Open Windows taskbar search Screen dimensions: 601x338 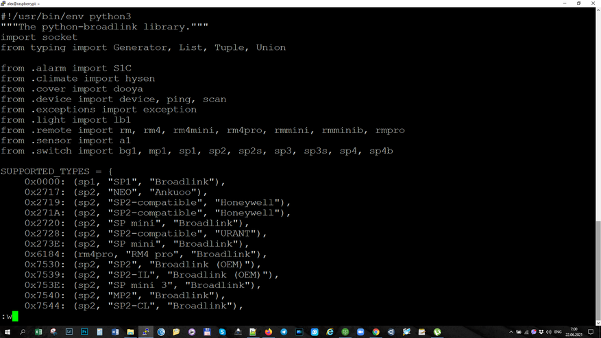(23, 332)
